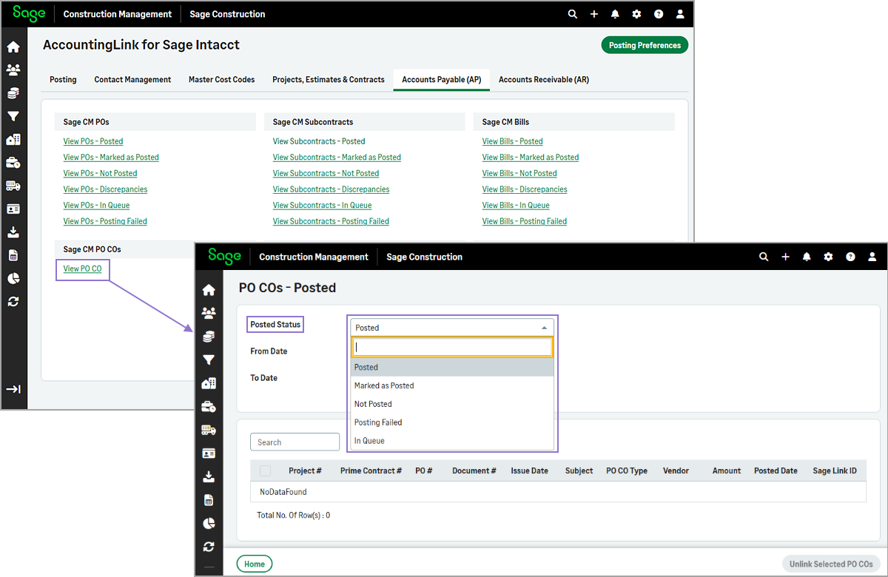The width and height of the screenshot is (888, 577).
Task: Choose Posting Failed from the status dropdown
Action: point(452,422)
